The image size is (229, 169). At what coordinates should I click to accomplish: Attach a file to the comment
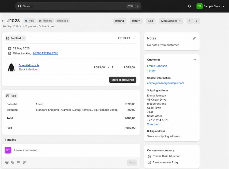click(24, 162)
